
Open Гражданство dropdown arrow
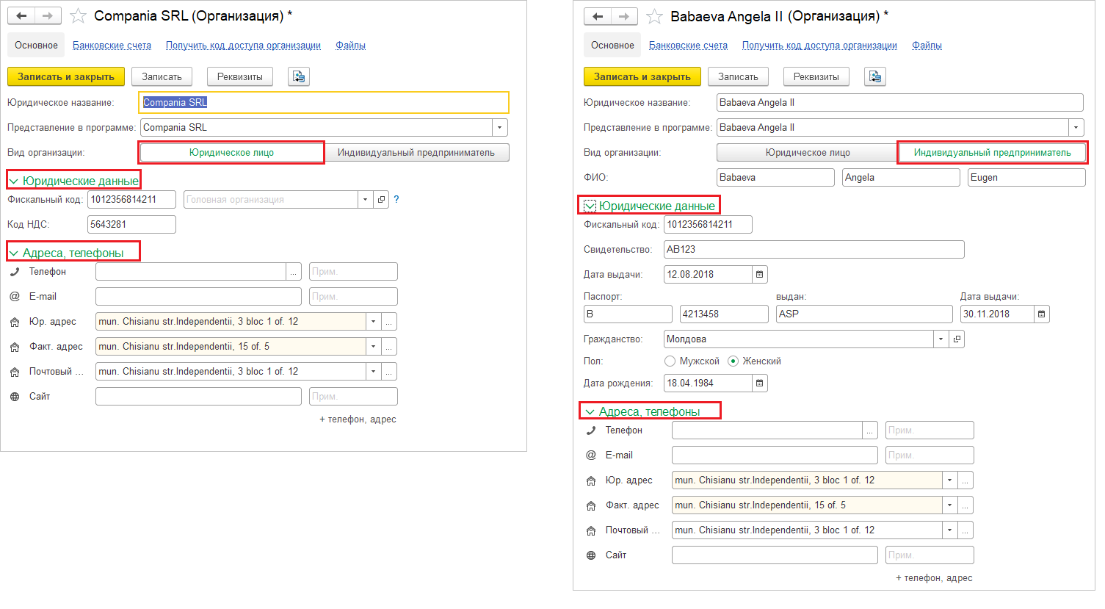pyautogui.click(x=941, y=339)
